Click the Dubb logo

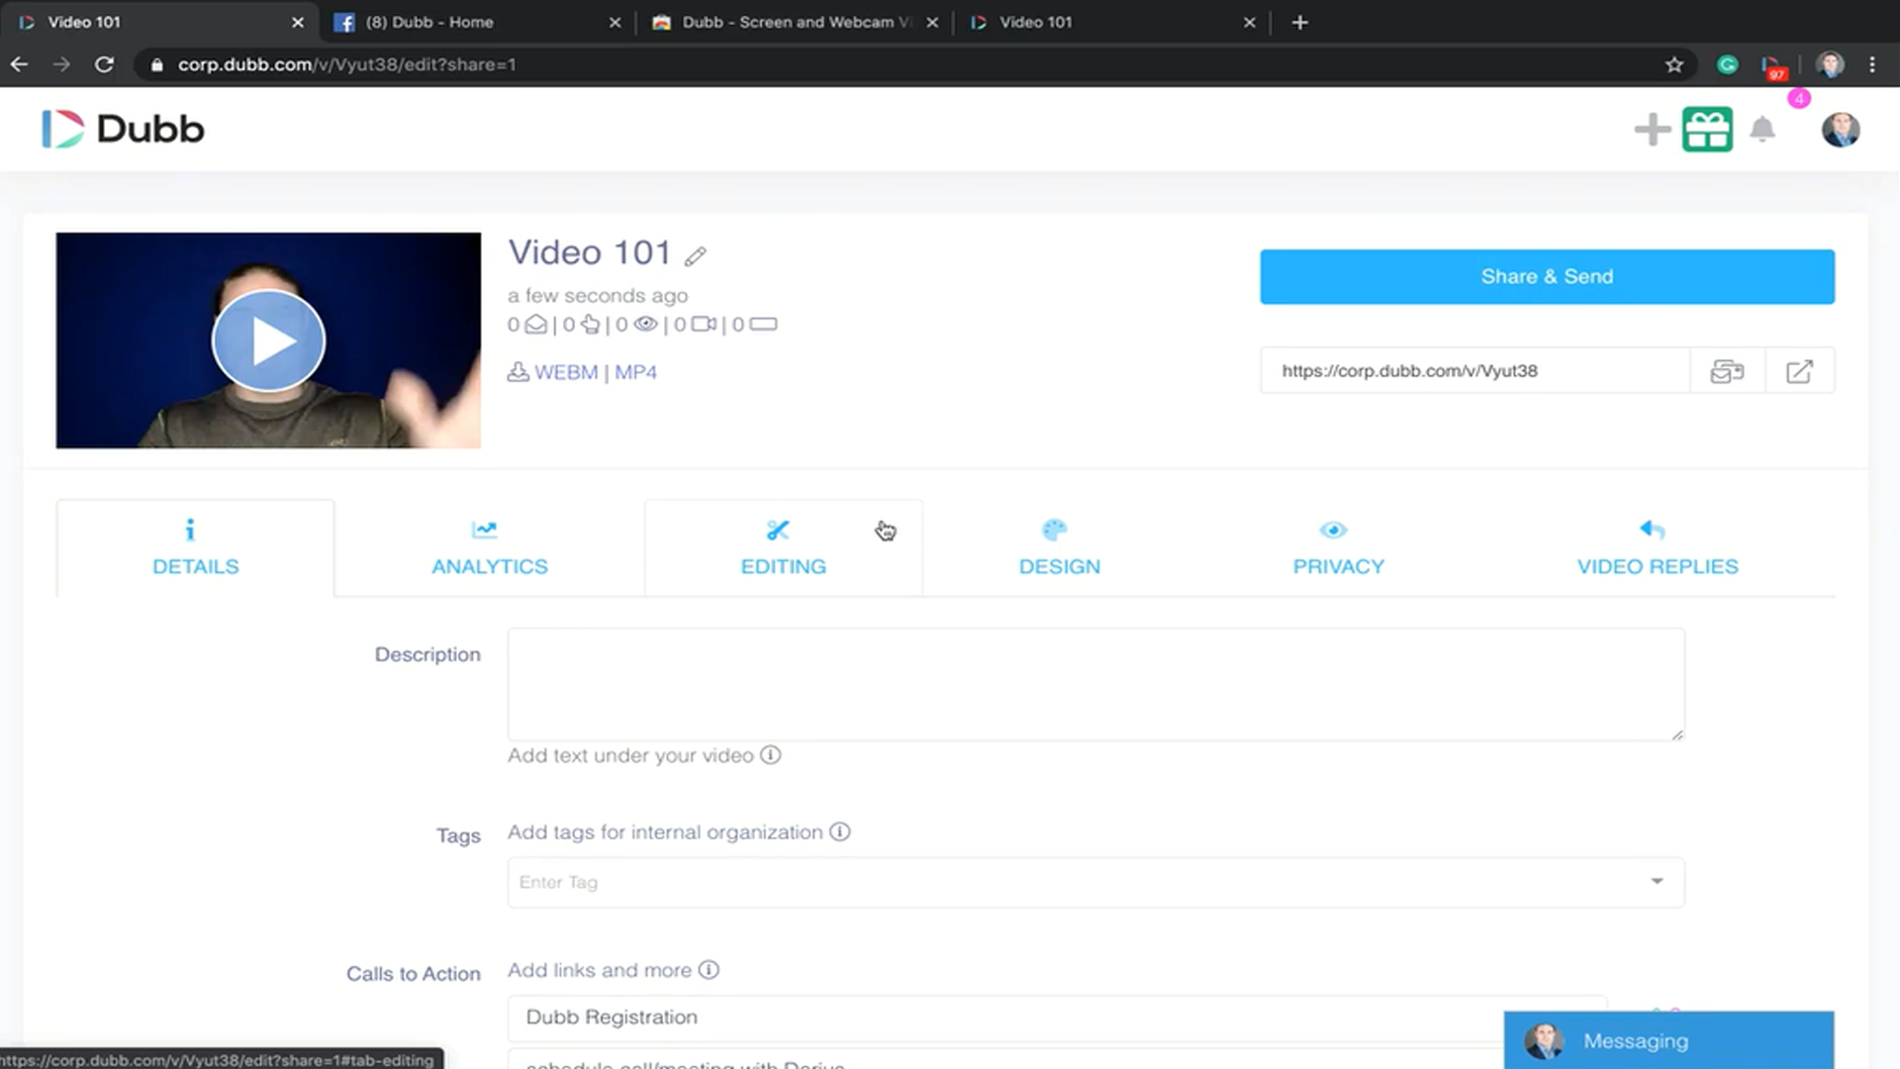click(123, 129)
